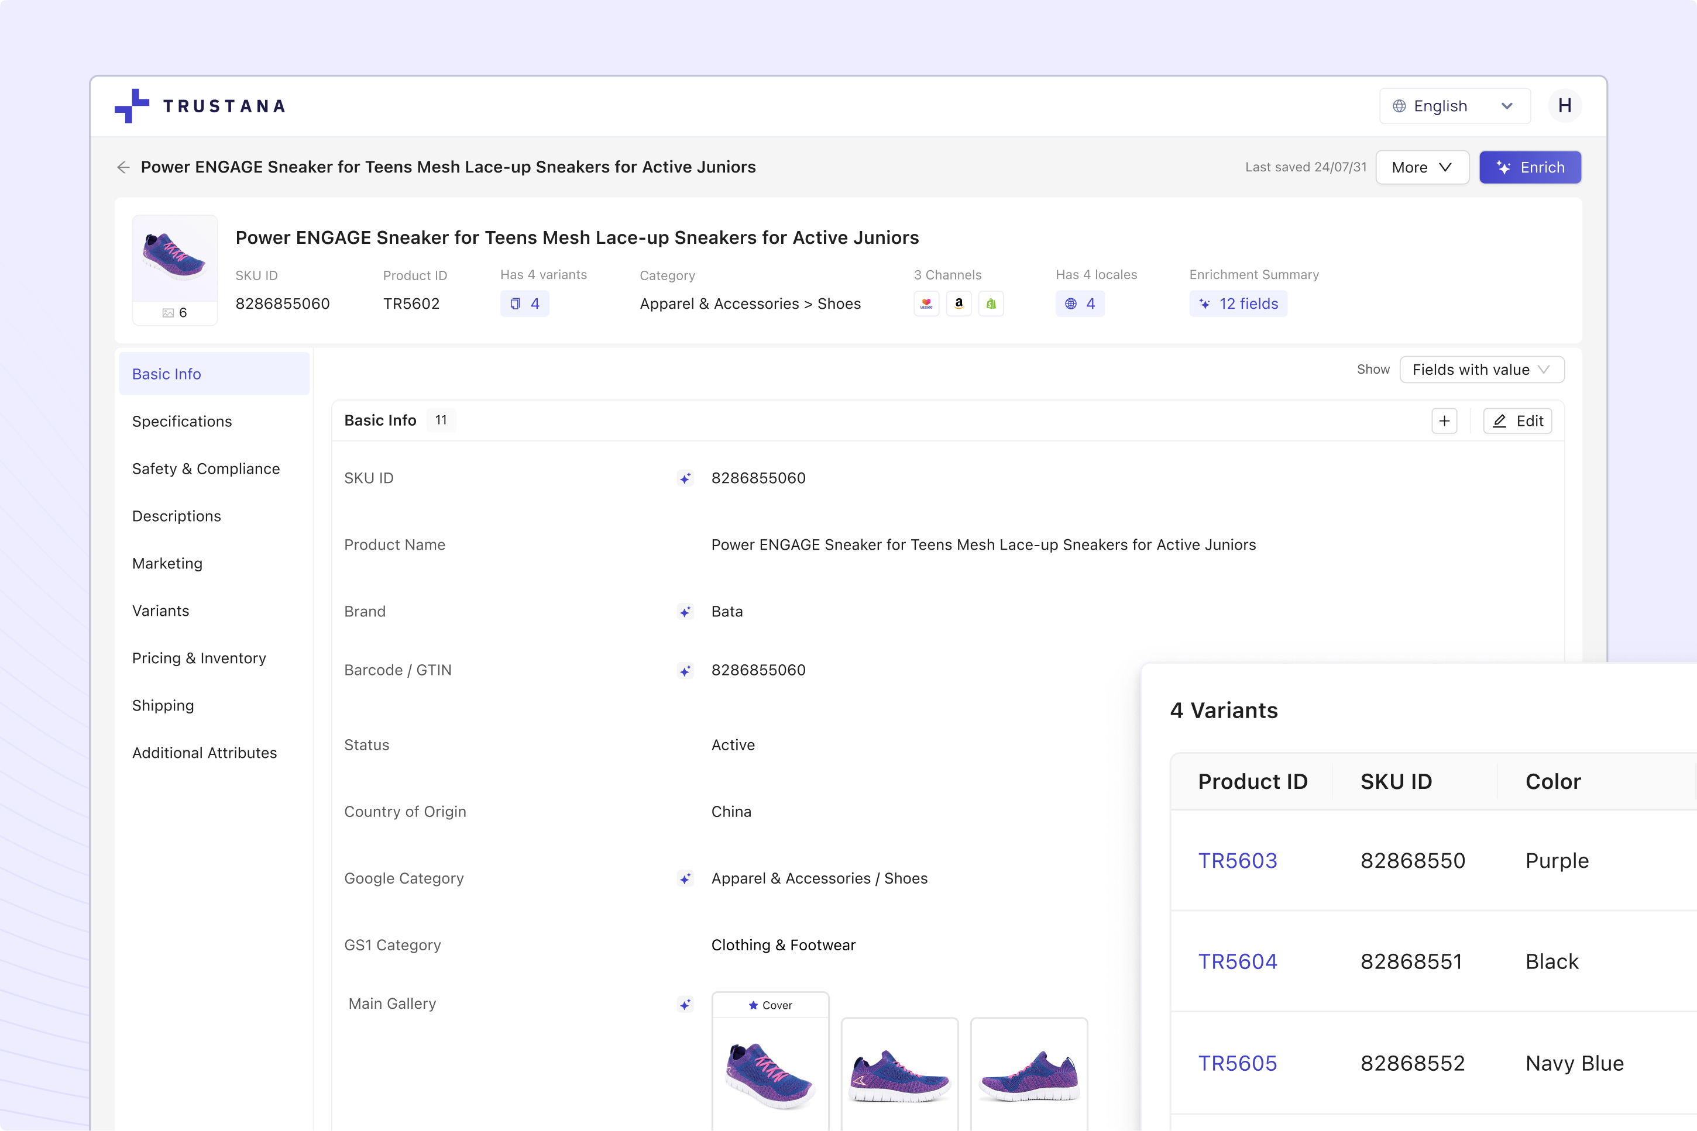Select the Amazon channel icon
The height and width of the screenshot is (1131, 1697).
point(959,304)
